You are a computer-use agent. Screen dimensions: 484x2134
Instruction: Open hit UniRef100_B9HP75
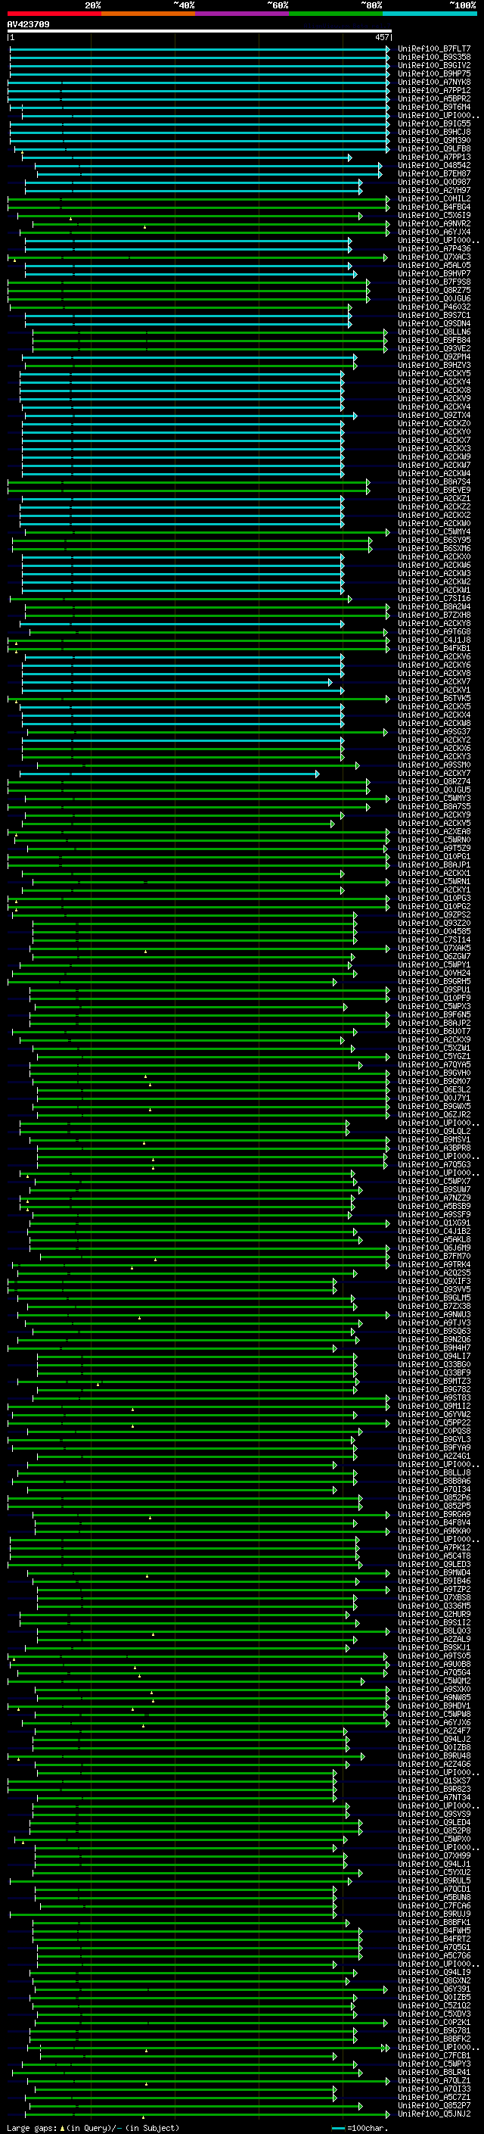click(433, 73)
